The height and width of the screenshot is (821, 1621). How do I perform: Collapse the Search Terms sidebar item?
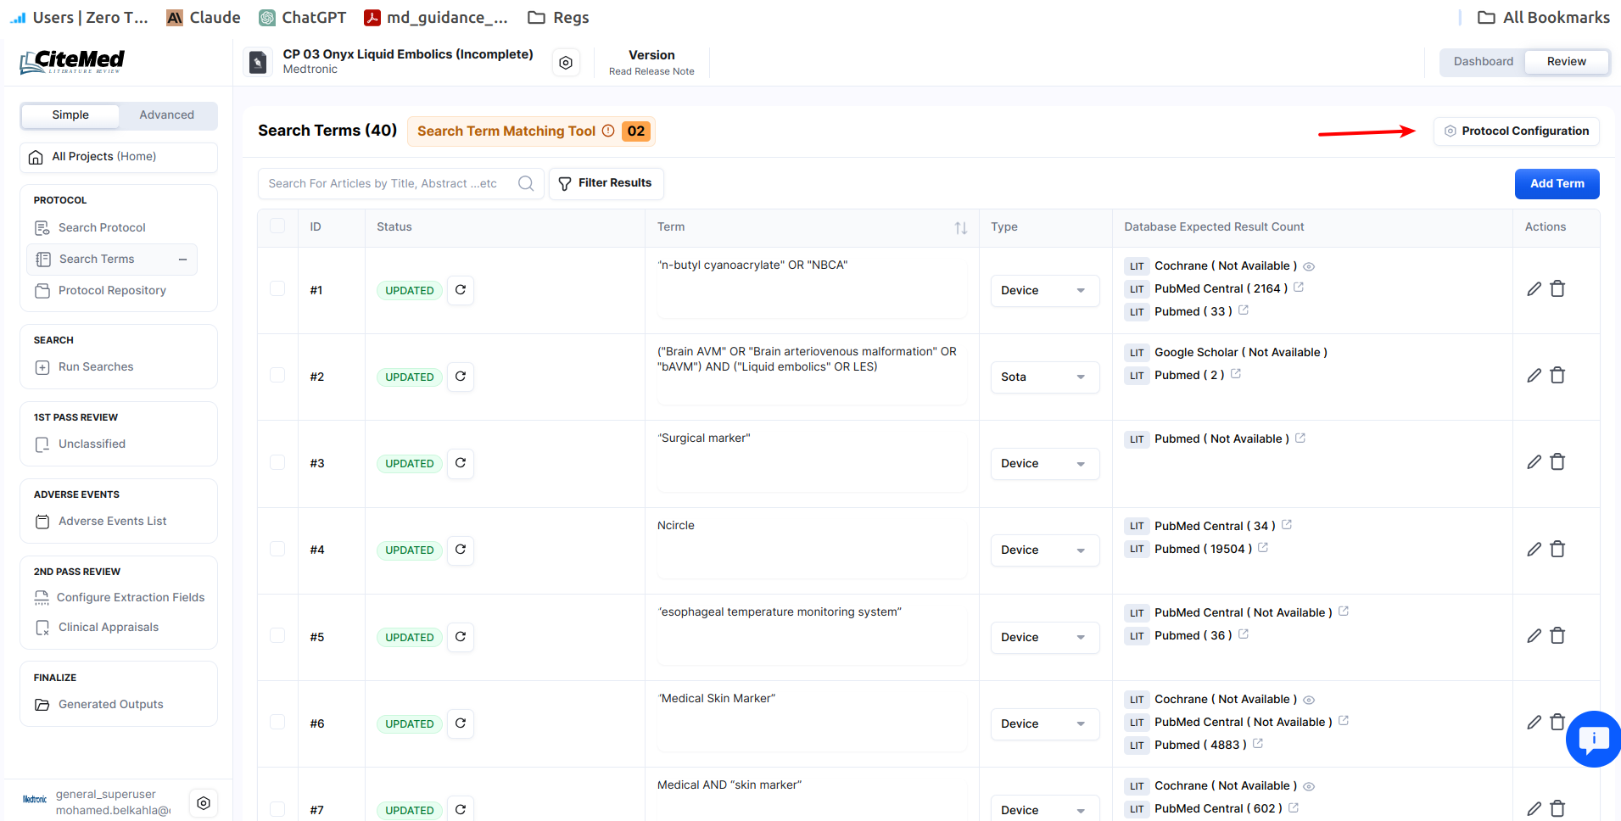coord(182,260)
